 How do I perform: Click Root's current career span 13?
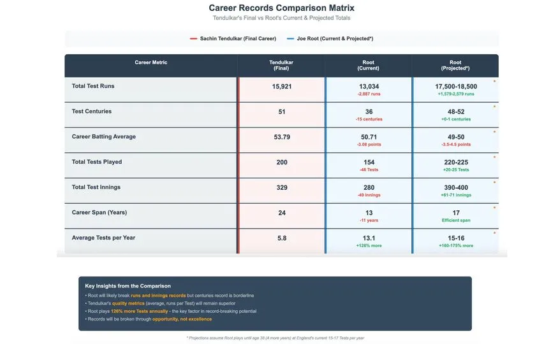(x=369, y=213)
